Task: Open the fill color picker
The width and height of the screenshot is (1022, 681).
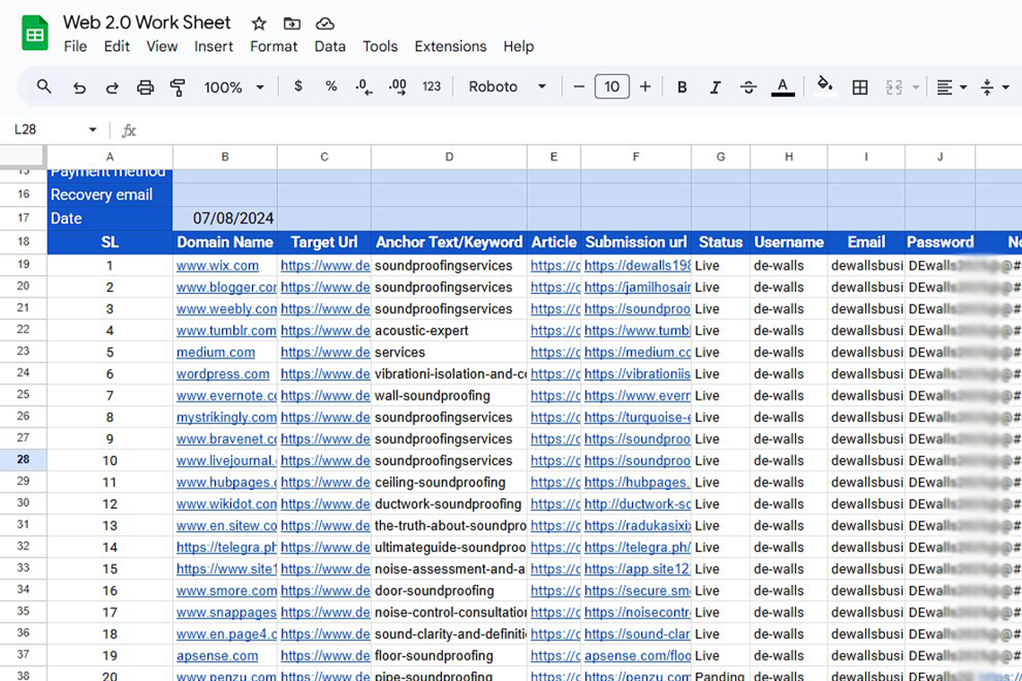Action: (825, 87)
